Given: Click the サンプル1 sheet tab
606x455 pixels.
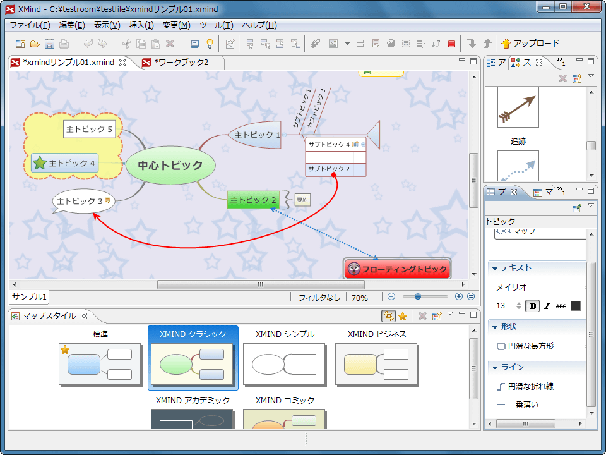Looking at the screenshot, I should pyautogui.click(x=29, y=297).
